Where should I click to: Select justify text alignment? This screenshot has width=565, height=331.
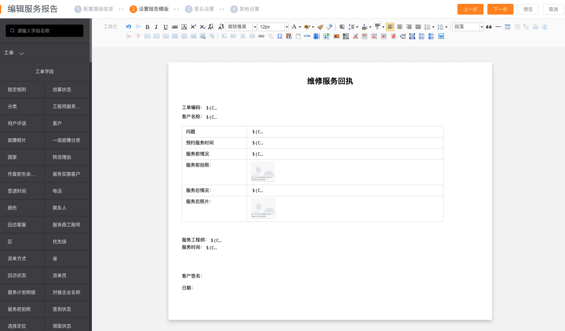418,27
